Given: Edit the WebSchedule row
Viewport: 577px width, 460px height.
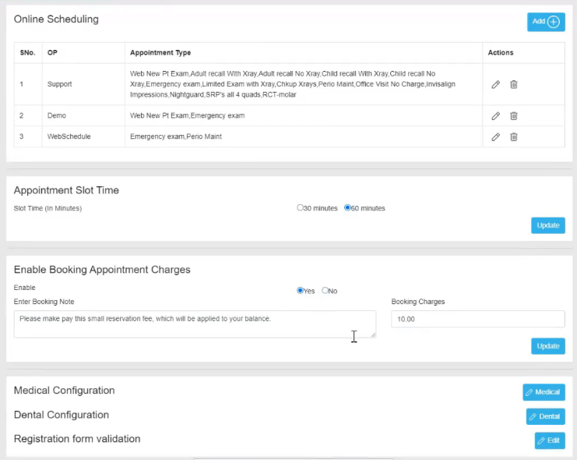Looking at the screenshot, I should click(496, 136).
